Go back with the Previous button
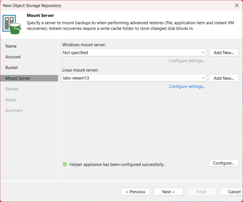 click(x=136, y=192)
